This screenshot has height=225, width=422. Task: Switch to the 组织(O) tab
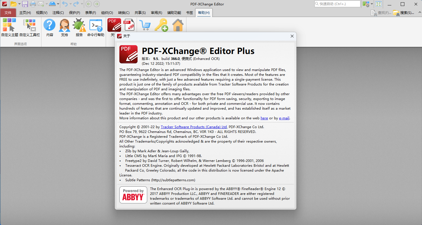[x=107, y=13]
